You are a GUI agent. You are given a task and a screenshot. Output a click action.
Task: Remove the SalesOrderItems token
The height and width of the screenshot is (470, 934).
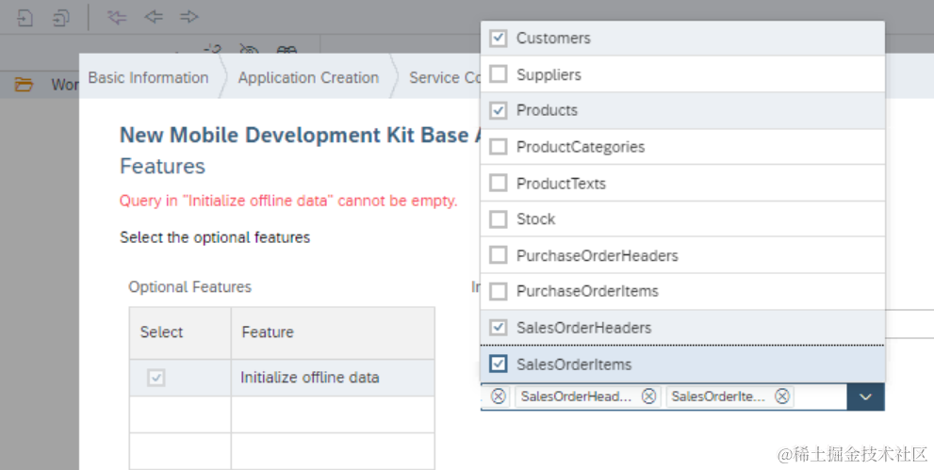pos(782,397)
